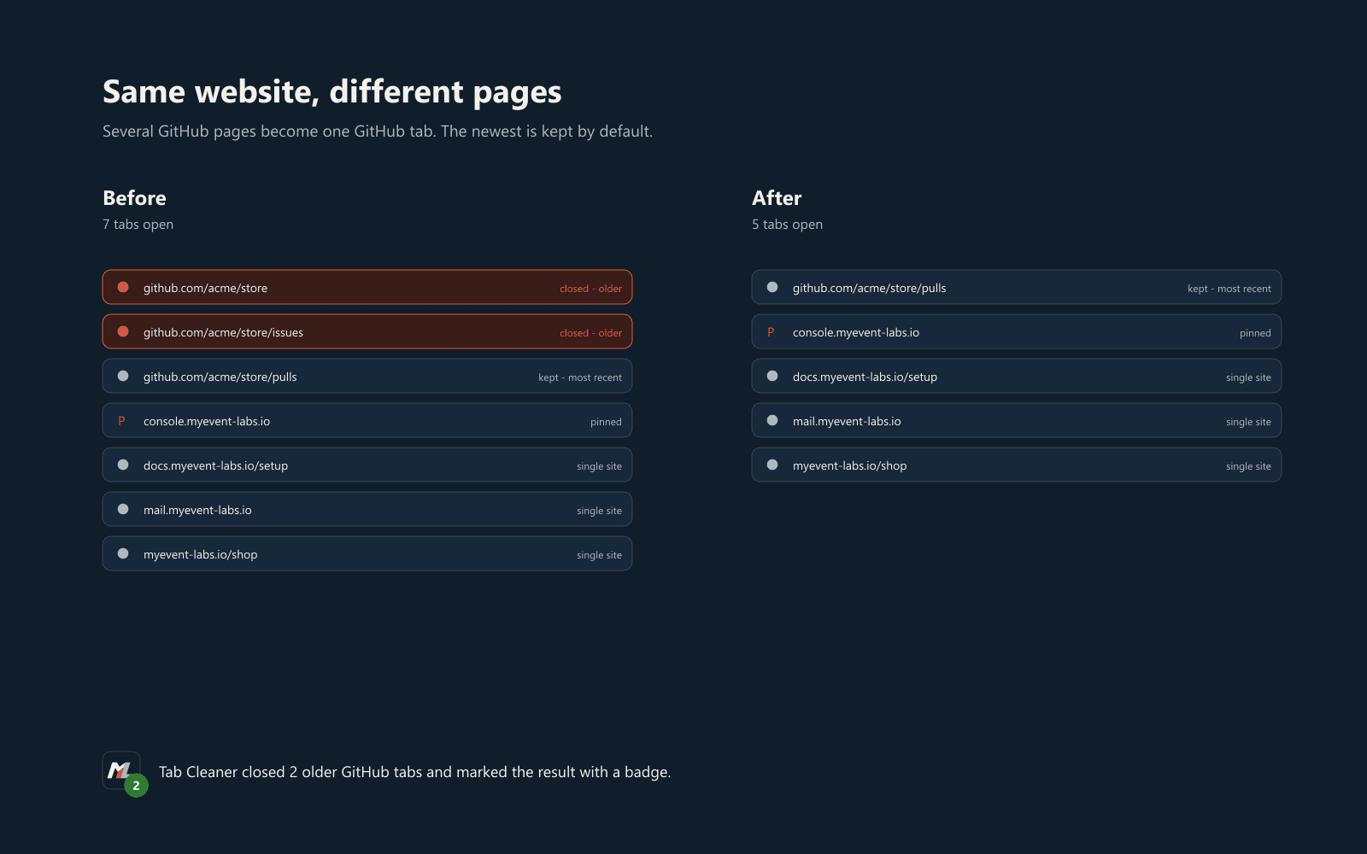1367x854 pixels.
Task: Click 'pinned' label in After list
Action: 1255,333
